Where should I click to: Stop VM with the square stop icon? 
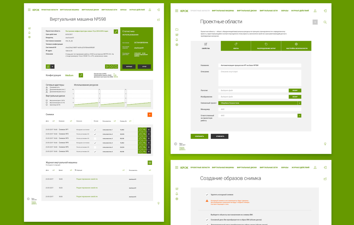(116, 67)
